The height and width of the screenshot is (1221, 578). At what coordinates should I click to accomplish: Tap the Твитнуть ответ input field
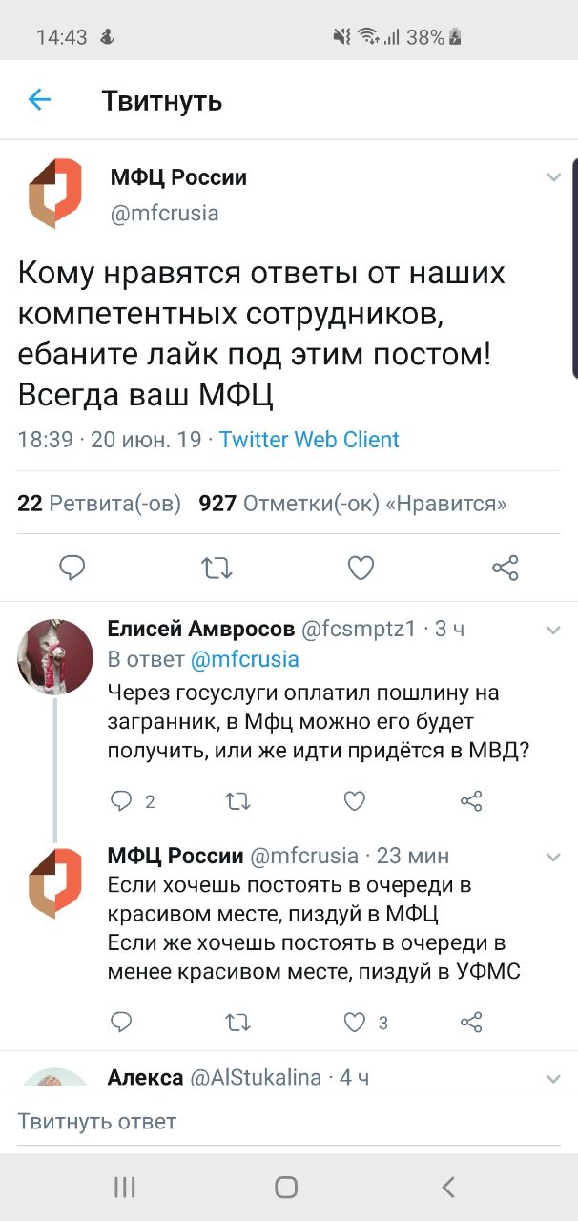click(286, 1121)
